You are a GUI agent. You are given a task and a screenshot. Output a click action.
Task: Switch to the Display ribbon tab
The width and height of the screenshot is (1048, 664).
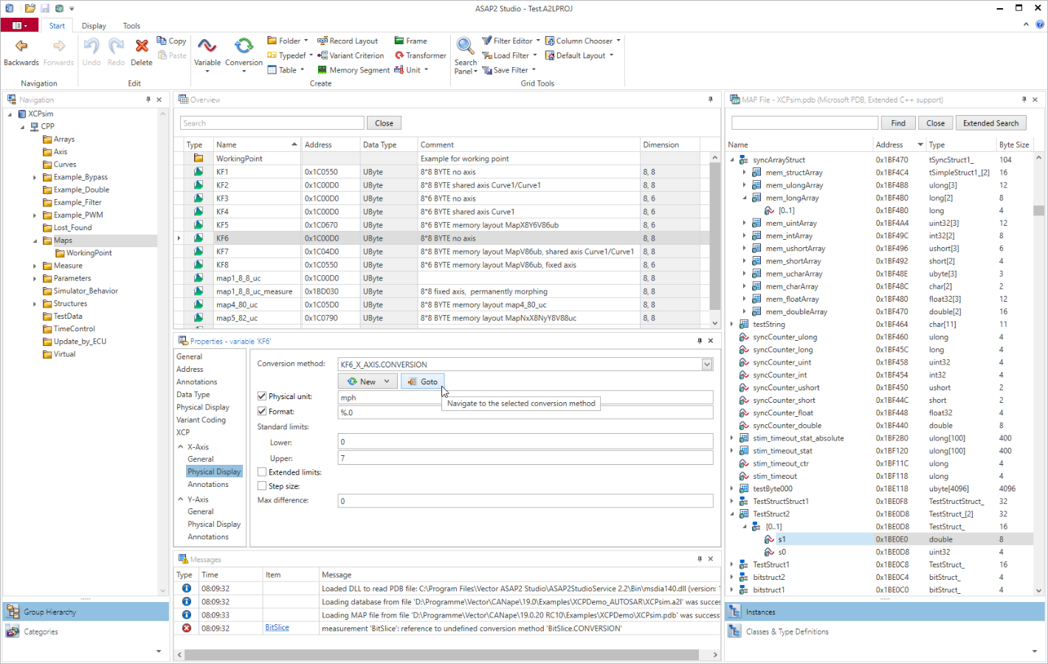(x=94, y=26)
